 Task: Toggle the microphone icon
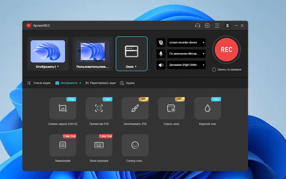[x=161, y=54]
